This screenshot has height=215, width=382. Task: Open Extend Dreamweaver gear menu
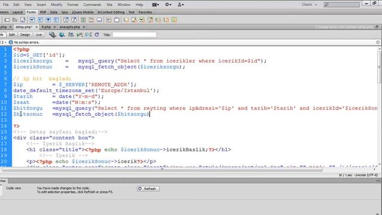[168, 5]
